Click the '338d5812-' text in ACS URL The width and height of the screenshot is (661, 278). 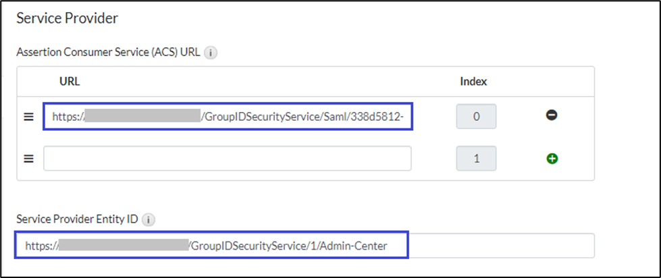[x=384, y=117]
